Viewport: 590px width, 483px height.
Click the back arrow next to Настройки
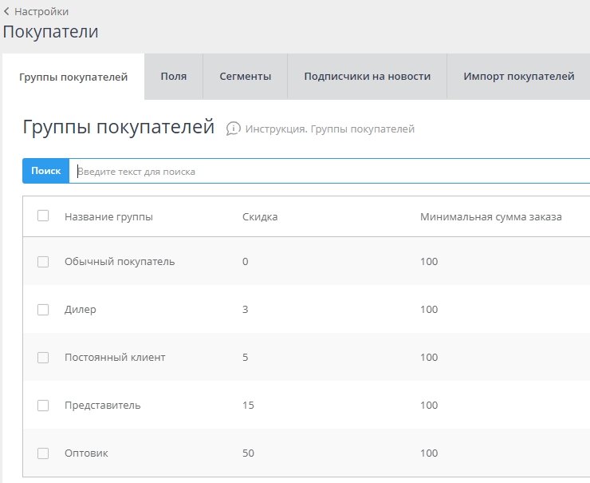click(x=6, y=12)
